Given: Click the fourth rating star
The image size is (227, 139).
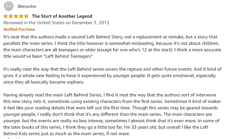Looking at the screenshot, I should (x=21, y=16).
